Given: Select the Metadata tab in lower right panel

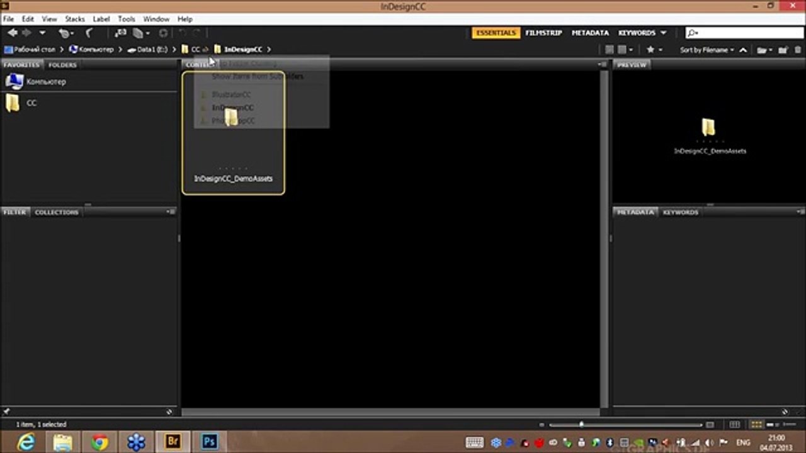Looking at the screenshot, I should point(635,212).
